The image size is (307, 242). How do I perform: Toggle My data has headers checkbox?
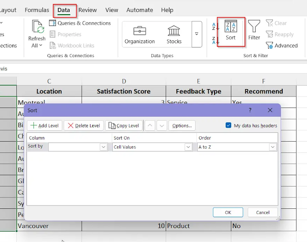coord(228,125)
